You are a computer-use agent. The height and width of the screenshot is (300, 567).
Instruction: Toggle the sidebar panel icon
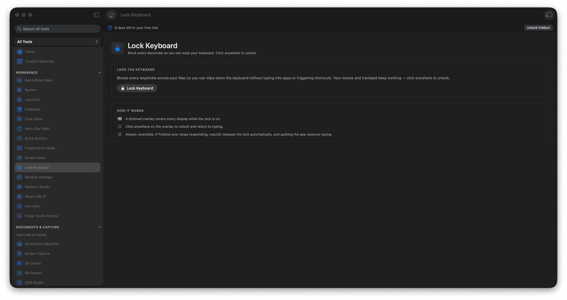[x=97, y=15]
